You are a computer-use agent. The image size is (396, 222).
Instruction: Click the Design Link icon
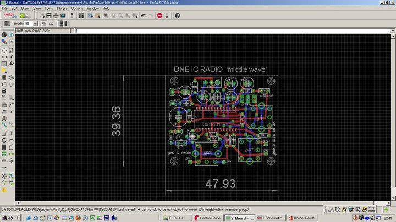pos(10,15)
